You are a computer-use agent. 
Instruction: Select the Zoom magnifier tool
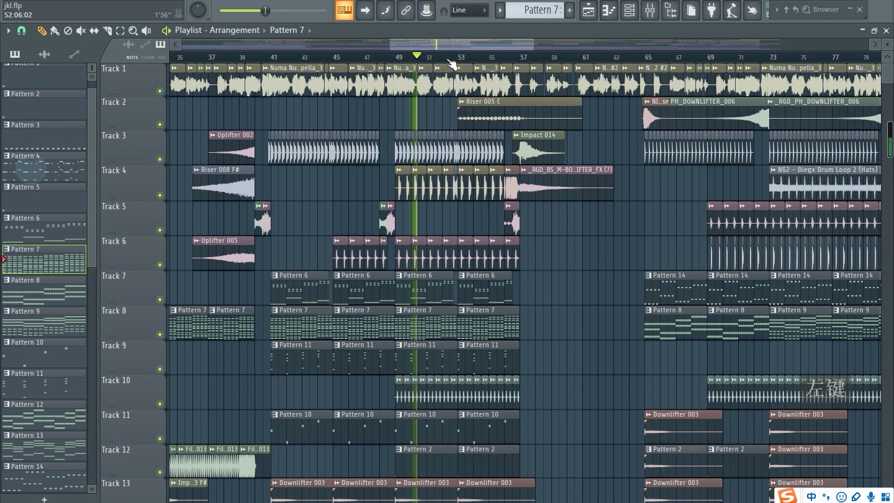click(x=133, y=30)
